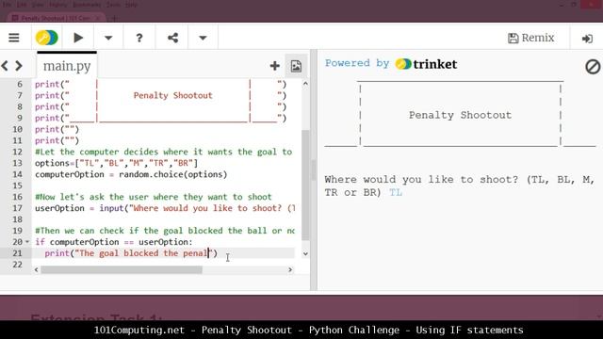
Task: Click the sign-in icon
Action: pos(587,39)
